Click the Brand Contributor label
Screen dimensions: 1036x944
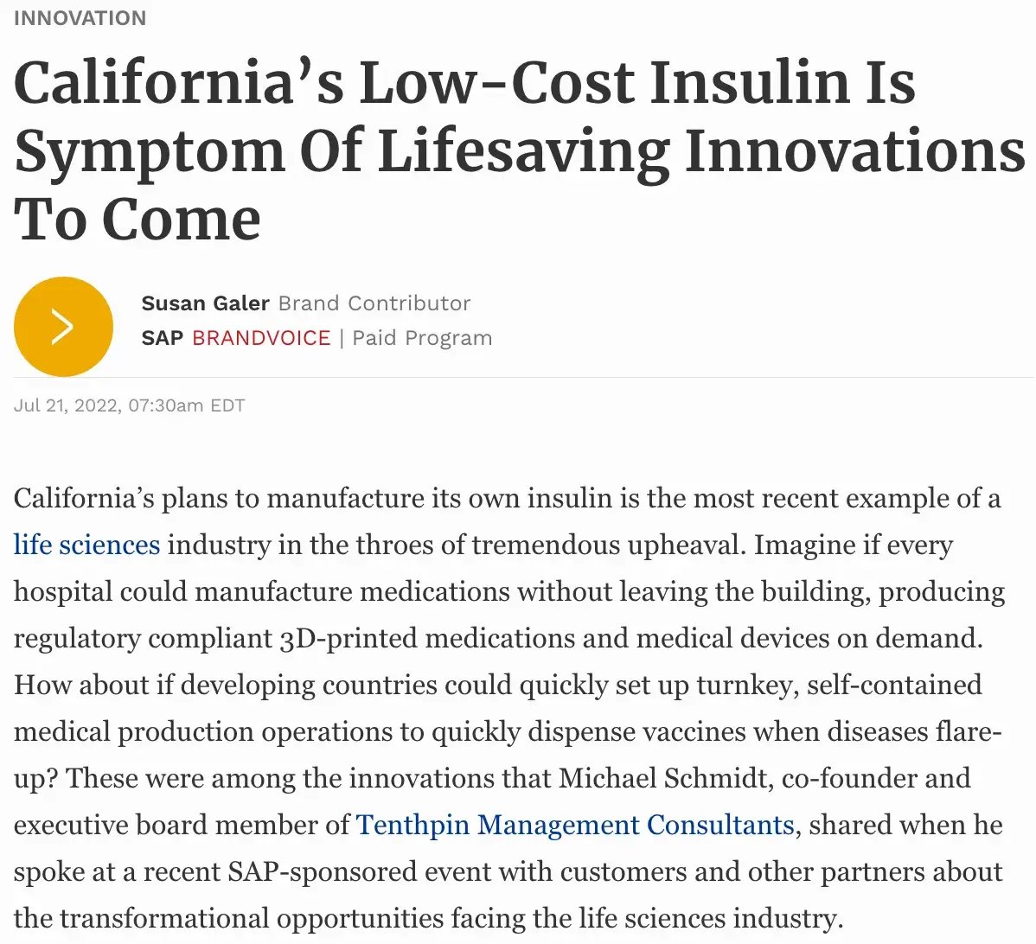coord(374,303)
